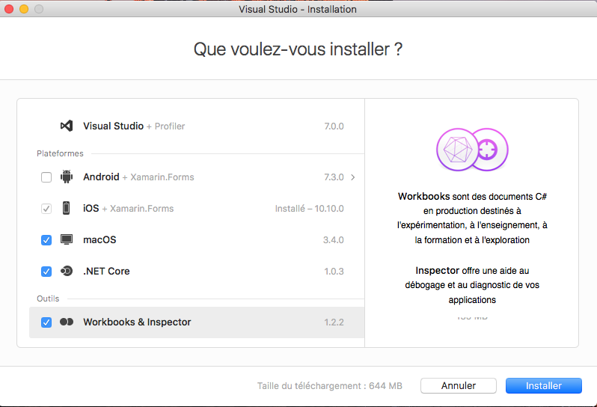The height and width of the screenshot is (407, 597).
Task: Select the iOS + Xamarin.Forms label
Action: [129, 208]
